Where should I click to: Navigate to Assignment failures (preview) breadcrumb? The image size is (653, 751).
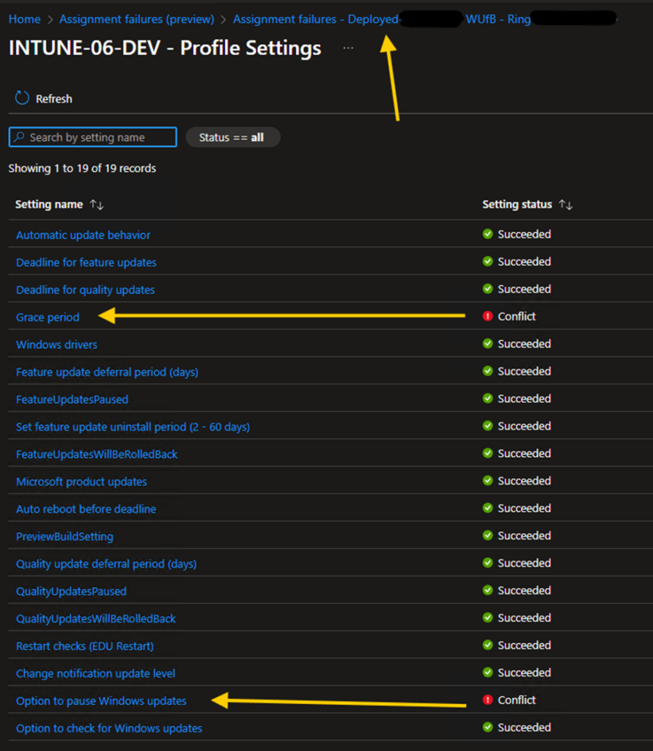[x=136, y=19]
